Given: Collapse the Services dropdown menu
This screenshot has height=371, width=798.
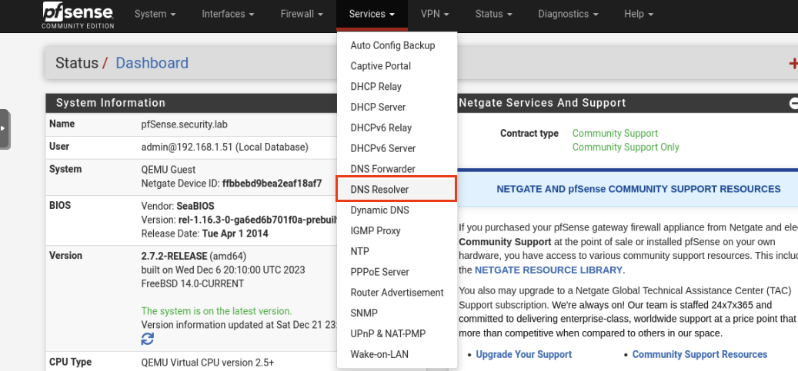Looking at the screenshot, I should (x=372, y=15).
